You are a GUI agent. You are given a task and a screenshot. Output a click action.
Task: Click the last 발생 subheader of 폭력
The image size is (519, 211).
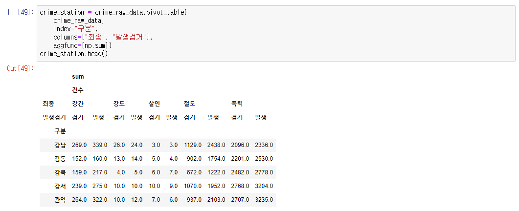pos(261,117)
